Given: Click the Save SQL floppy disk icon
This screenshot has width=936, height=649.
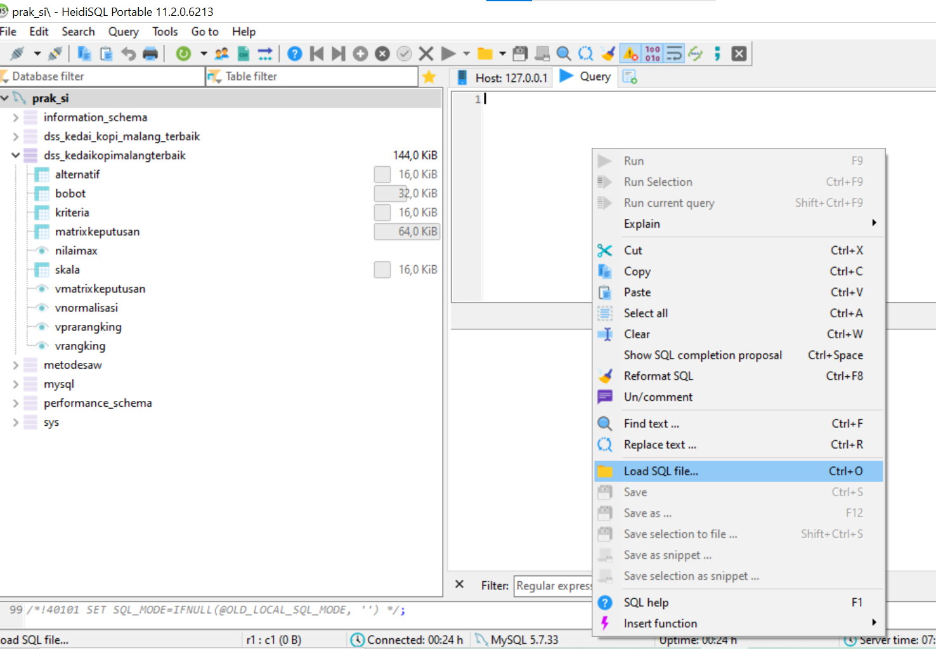Looking at the screenshot, I should click(x=520, y=54).
